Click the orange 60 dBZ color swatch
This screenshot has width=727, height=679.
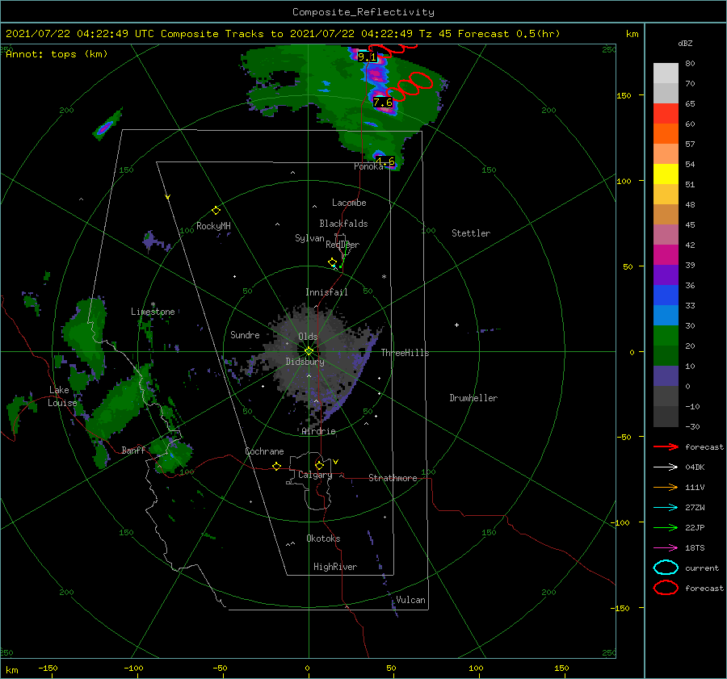666,134
